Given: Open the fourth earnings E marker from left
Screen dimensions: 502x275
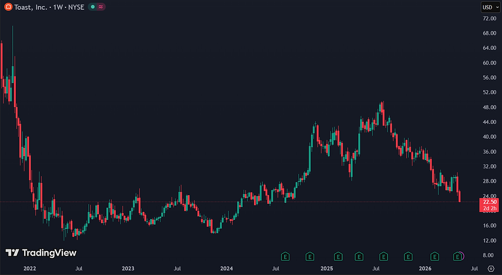Looking at the screenshot, I should 359,257.
